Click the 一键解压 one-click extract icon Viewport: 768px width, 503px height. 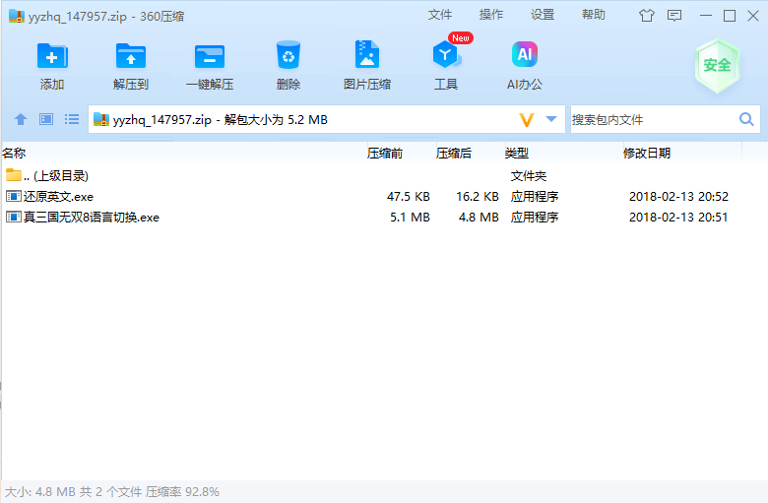pos(210,56)
